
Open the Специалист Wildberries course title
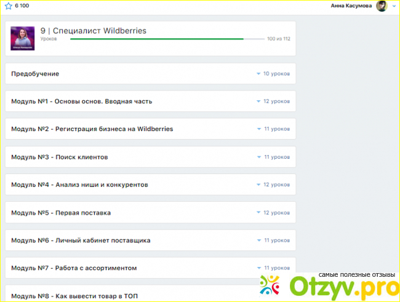point(94,30)
